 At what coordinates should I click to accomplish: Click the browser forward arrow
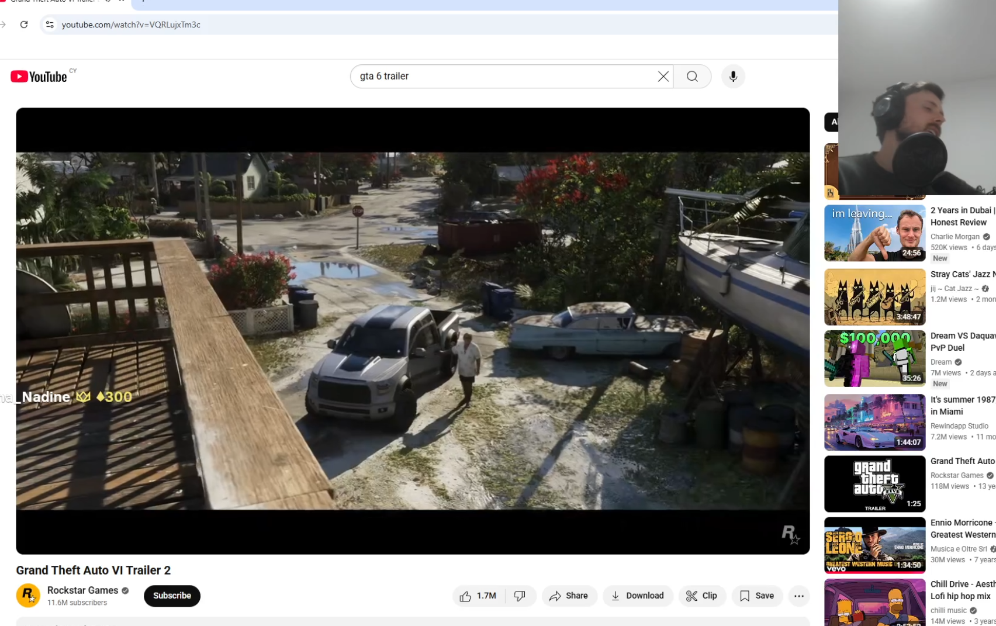pyautogui.click(x=3, y=25)
